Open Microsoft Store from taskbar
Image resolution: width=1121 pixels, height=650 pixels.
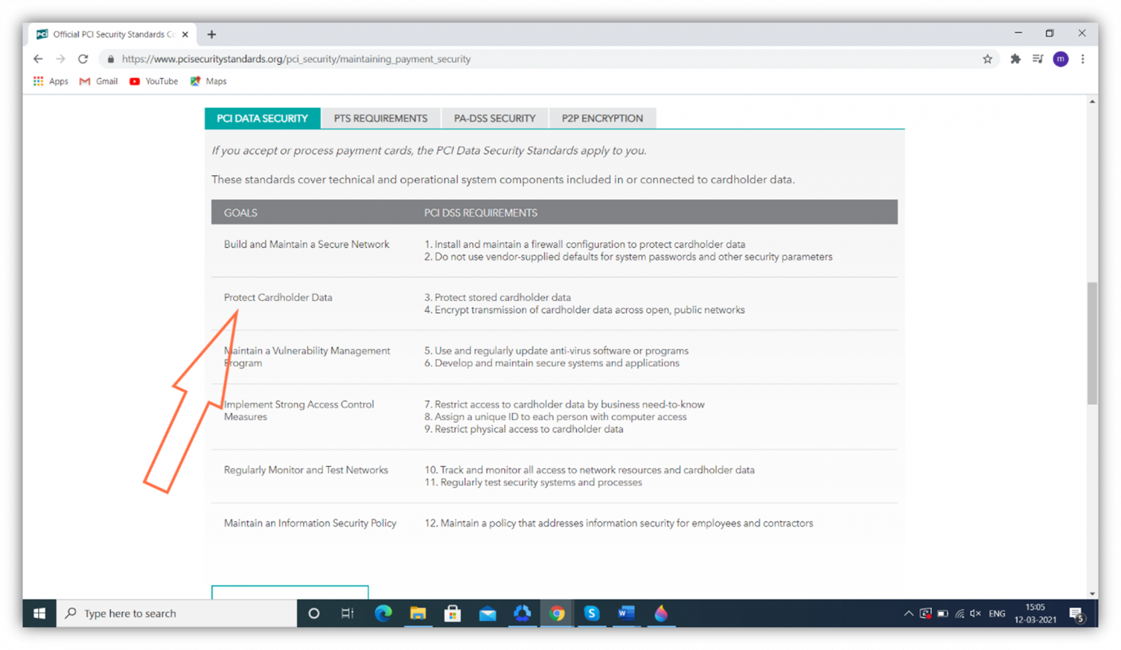tap(452, 614)
